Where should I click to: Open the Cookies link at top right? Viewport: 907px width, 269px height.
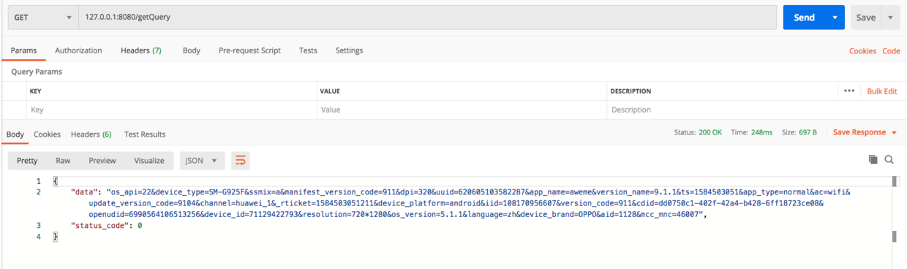point(862,51)
